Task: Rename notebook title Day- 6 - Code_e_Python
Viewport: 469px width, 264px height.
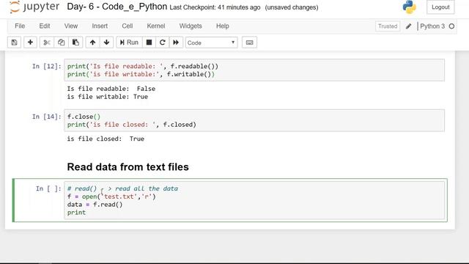Action: tap(117, 7)
